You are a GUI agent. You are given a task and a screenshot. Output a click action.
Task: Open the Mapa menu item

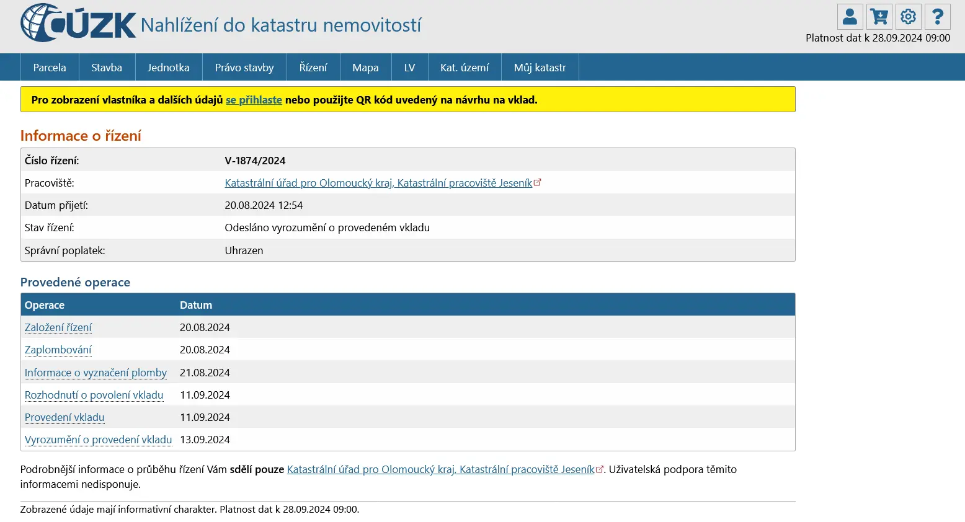(x=365, y=68)
